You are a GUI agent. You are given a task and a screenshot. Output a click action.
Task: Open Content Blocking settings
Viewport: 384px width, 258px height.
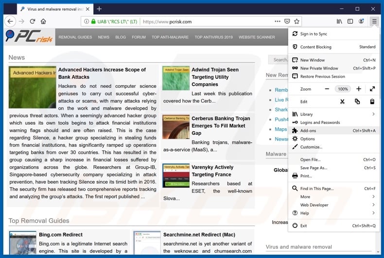pyautogui.click(x=334, y=47)
